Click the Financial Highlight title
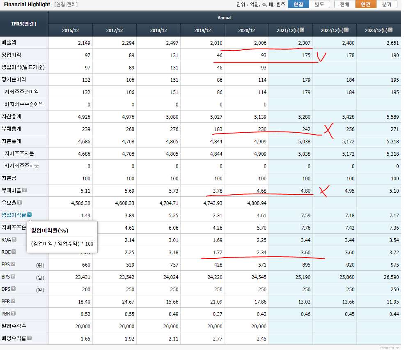The image size is (404, 350). [27, 5]
